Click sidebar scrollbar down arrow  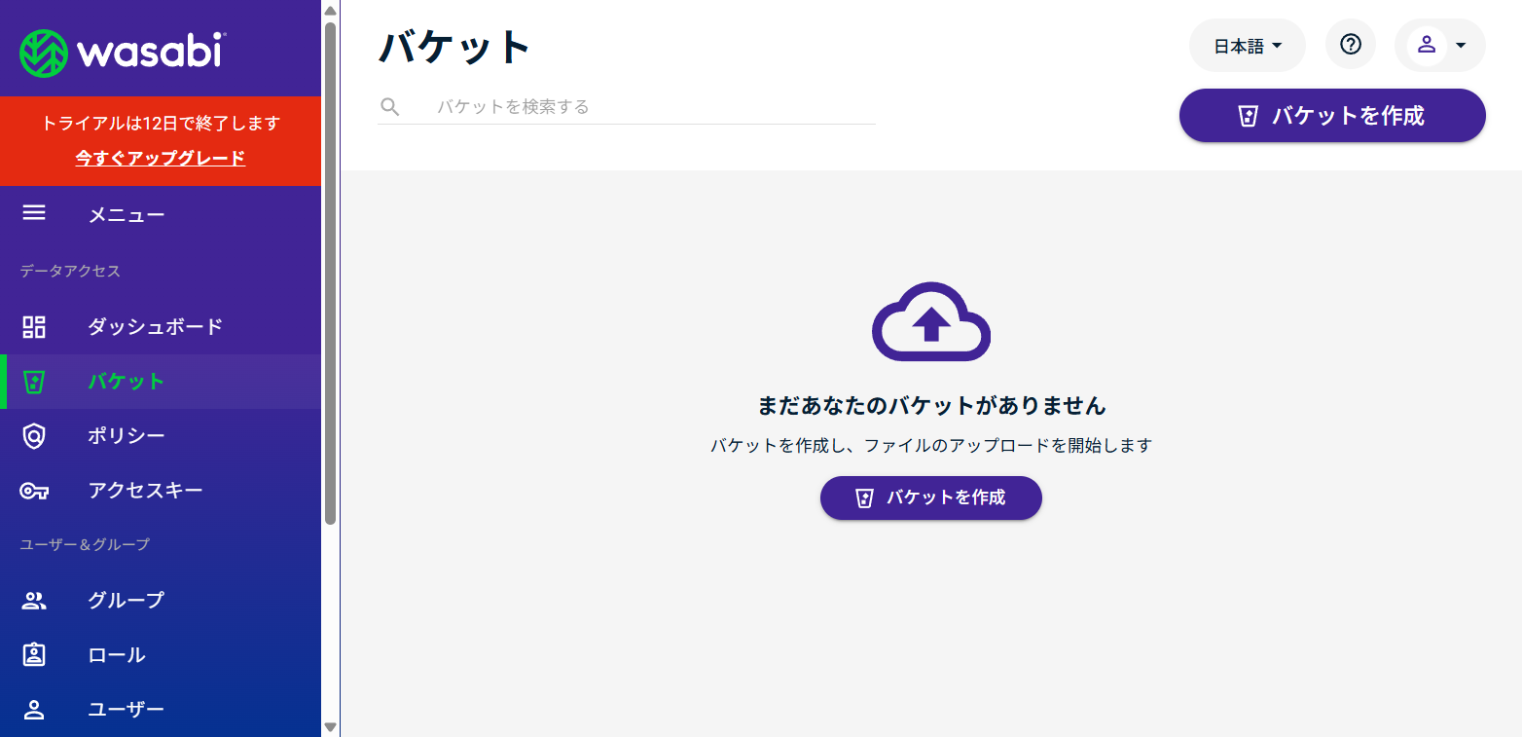(x=330, y=726)
